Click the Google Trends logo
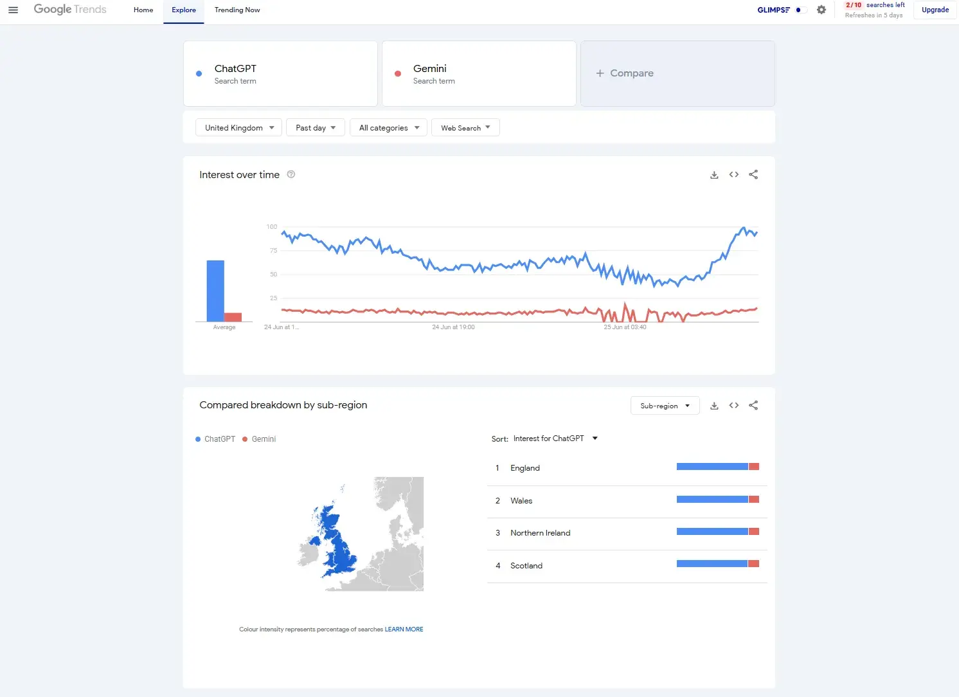Image resolution: width=959 pixels, height=697 pixels. click(69, 10)
